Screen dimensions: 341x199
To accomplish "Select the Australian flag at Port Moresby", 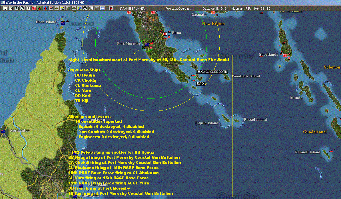I will click(x=147, y=45).
